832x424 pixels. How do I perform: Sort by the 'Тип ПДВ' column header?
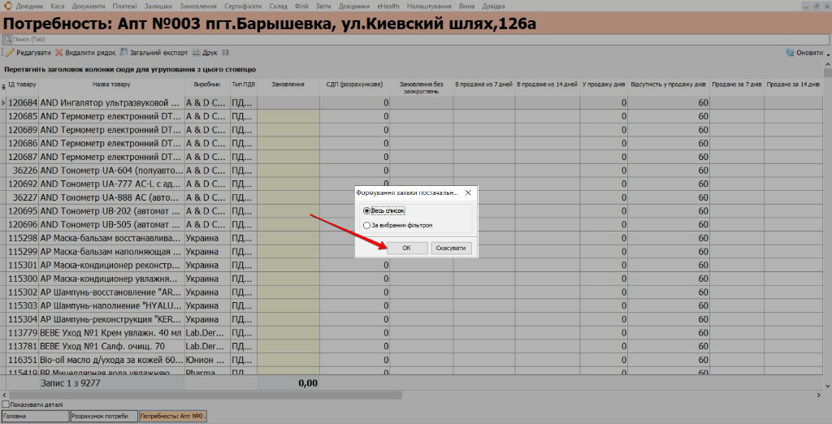coord(244,87)
